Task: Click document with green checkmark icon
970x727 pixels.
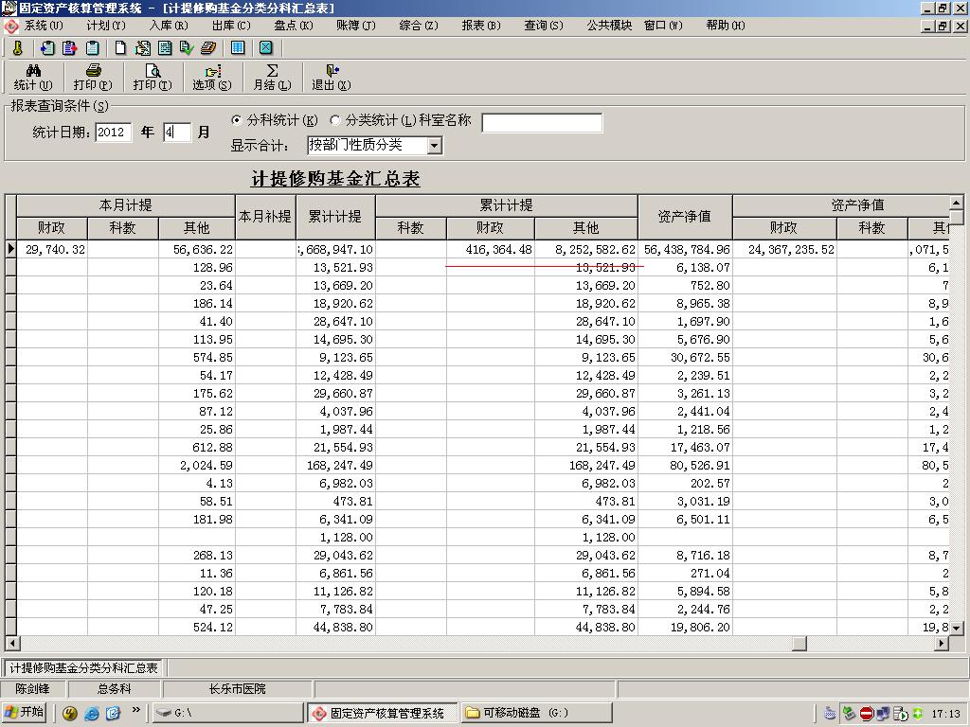Action: [187, 47]
